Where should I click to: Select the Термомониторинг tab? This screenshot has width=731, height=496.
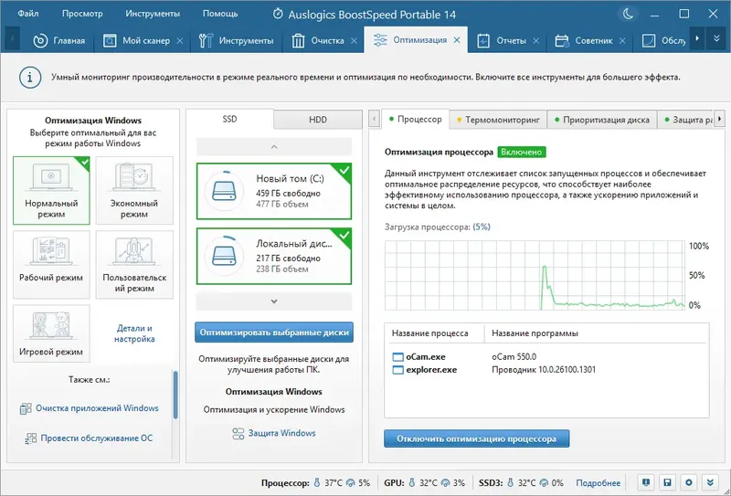(x=498, y=120)
